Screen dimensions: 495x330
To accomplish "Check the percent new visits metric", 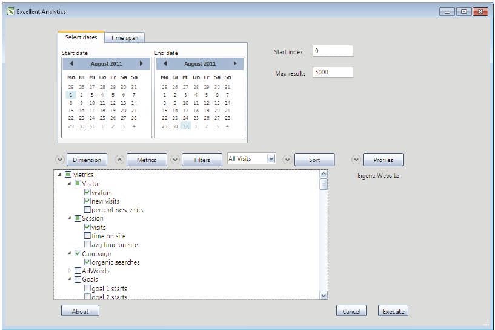I will (87, 209).
